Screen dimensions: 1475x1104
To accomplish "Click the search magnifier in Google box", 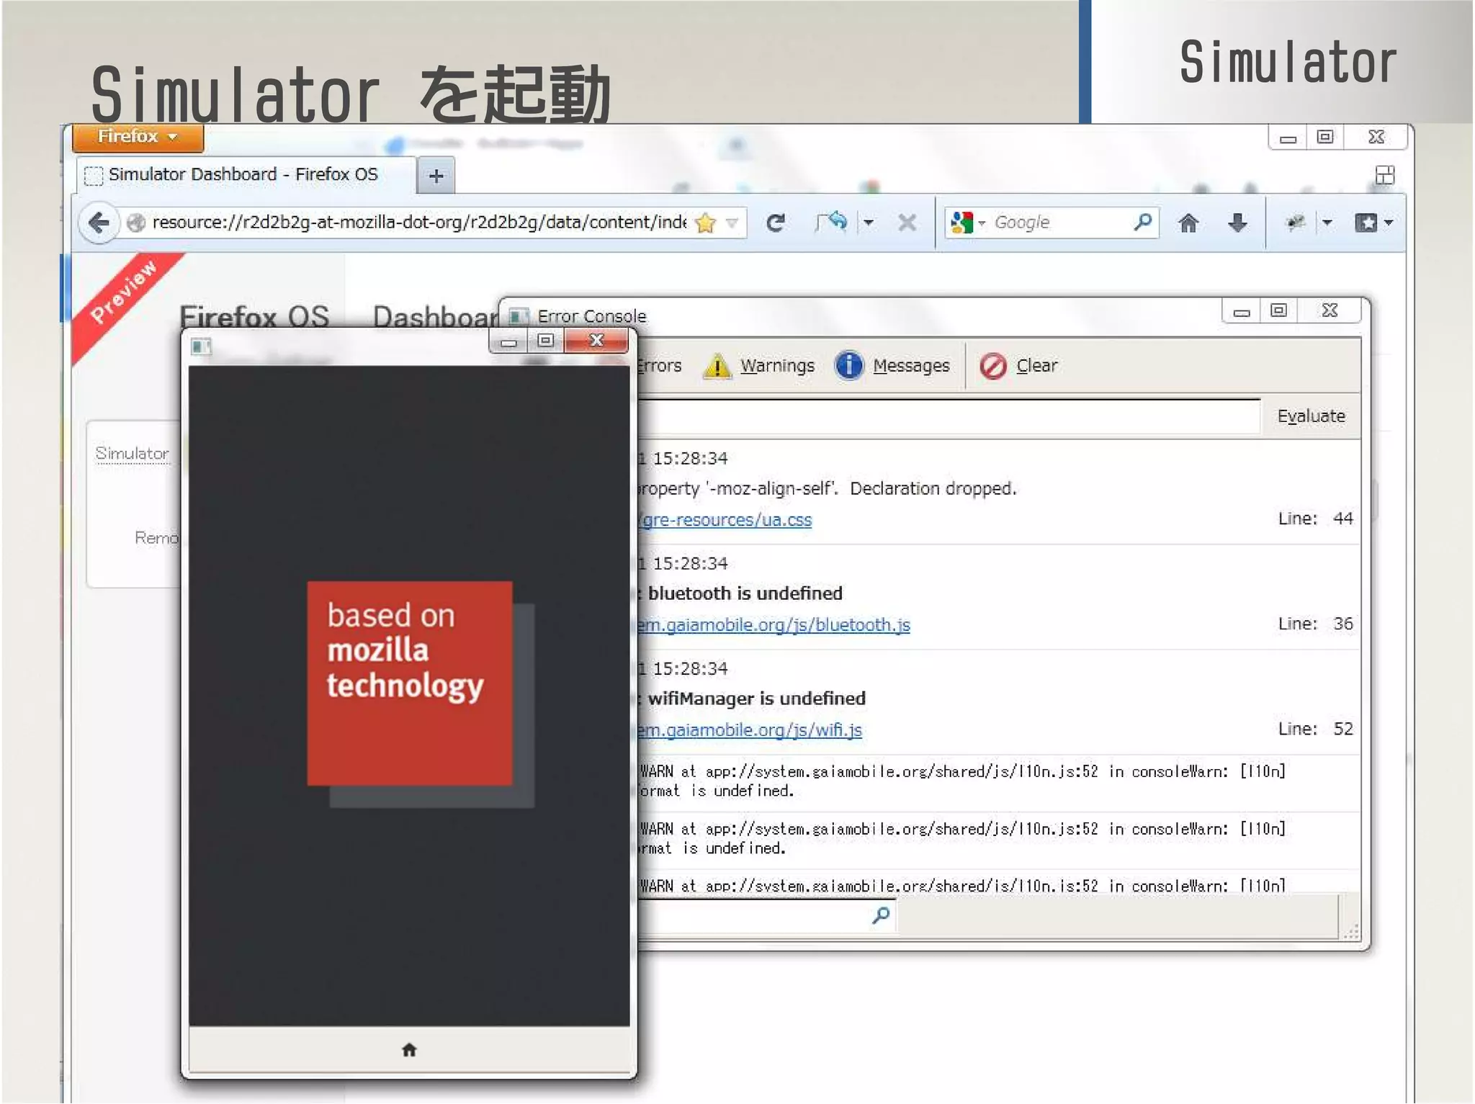I will click(1142, 223).
